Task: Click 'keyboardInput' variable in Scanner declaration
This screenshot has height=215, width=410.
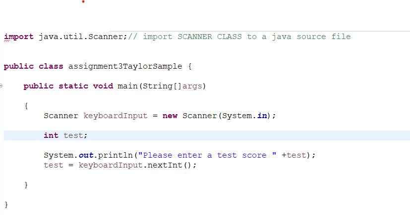Action: pos(116,116)
